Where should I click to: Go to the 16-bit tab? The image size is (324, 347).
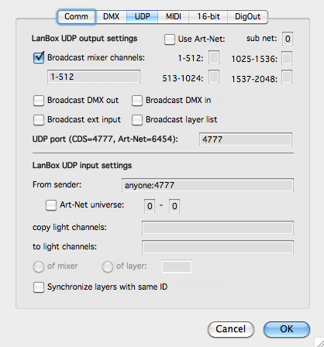tap(209, 17)
